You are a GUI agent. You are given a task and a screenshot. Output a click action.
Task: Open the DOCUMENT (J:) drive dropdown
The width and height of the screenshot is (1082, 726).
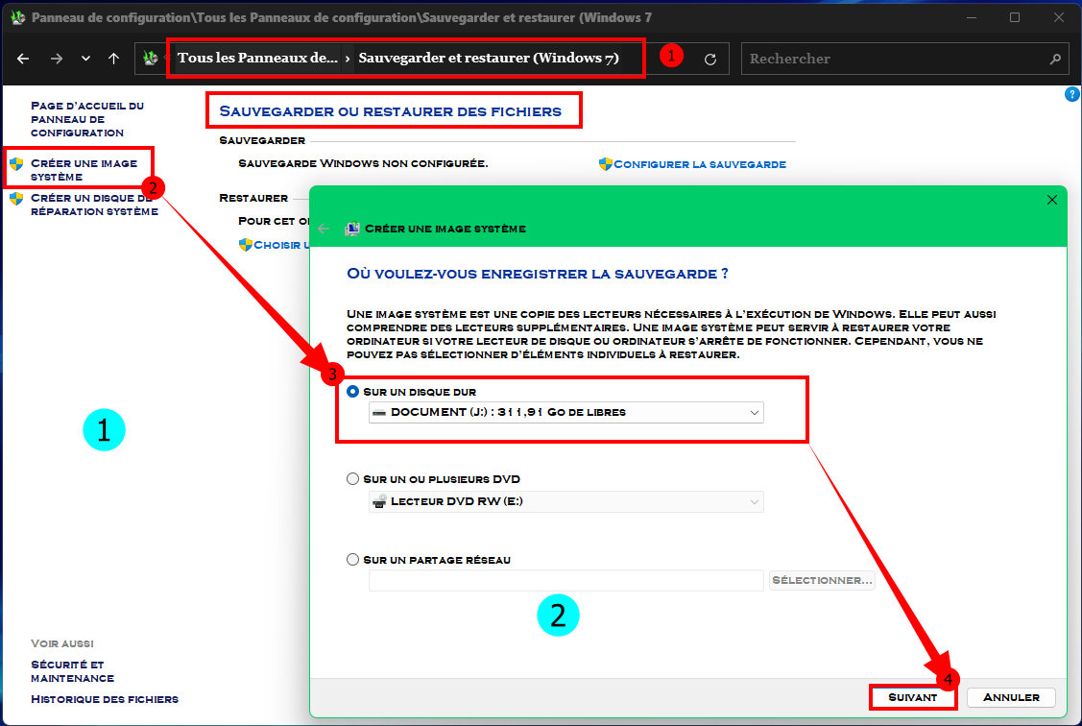click(565, 412)
